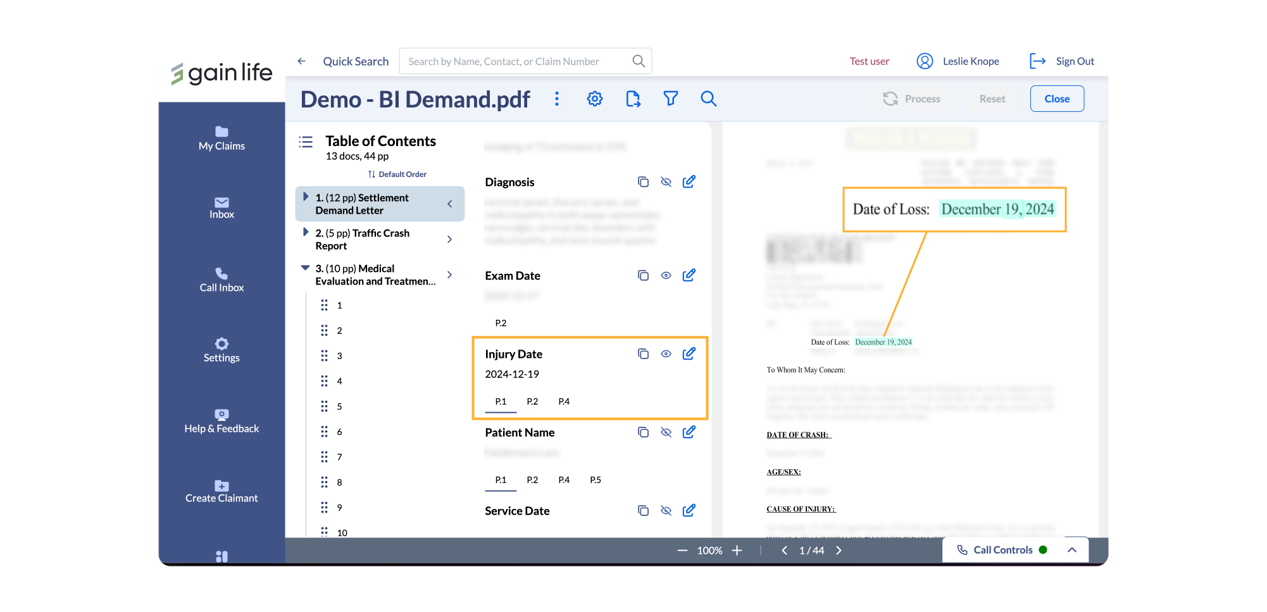The image size is (1267, 612).
Task: Expand the Traffic Crash Report document
Action: (x=306, y=233)
